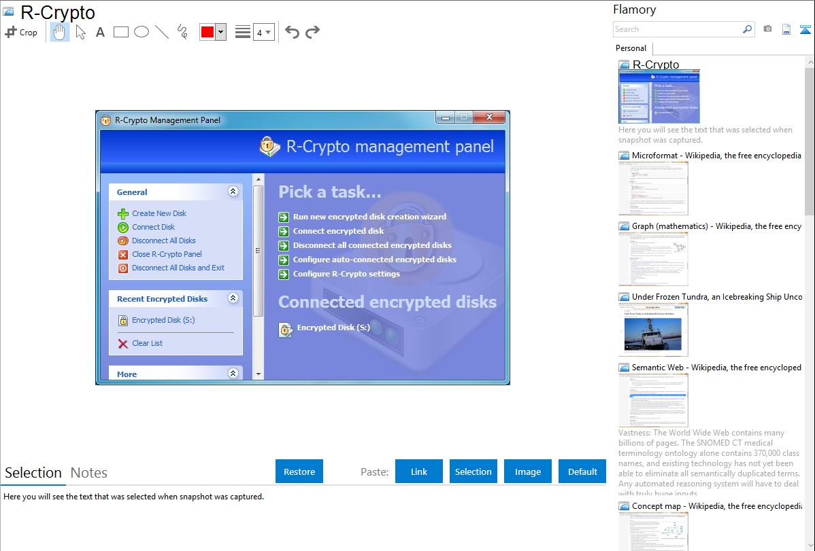This screenshot has height=551, width=815.
Task: Open the Graph (mathematics) snapshot thumbnail
Action: (x=653, y=259)
